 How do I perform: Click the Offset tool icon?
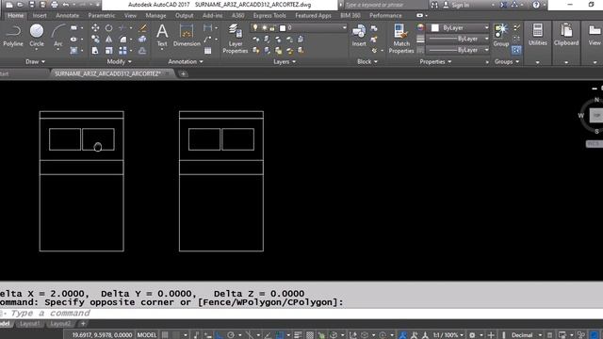tap(142, 50)
